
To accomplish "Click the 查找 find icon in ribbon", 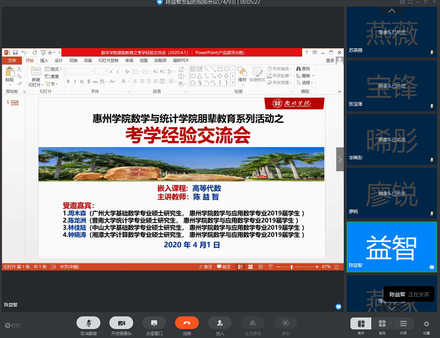I will point(303,69).
